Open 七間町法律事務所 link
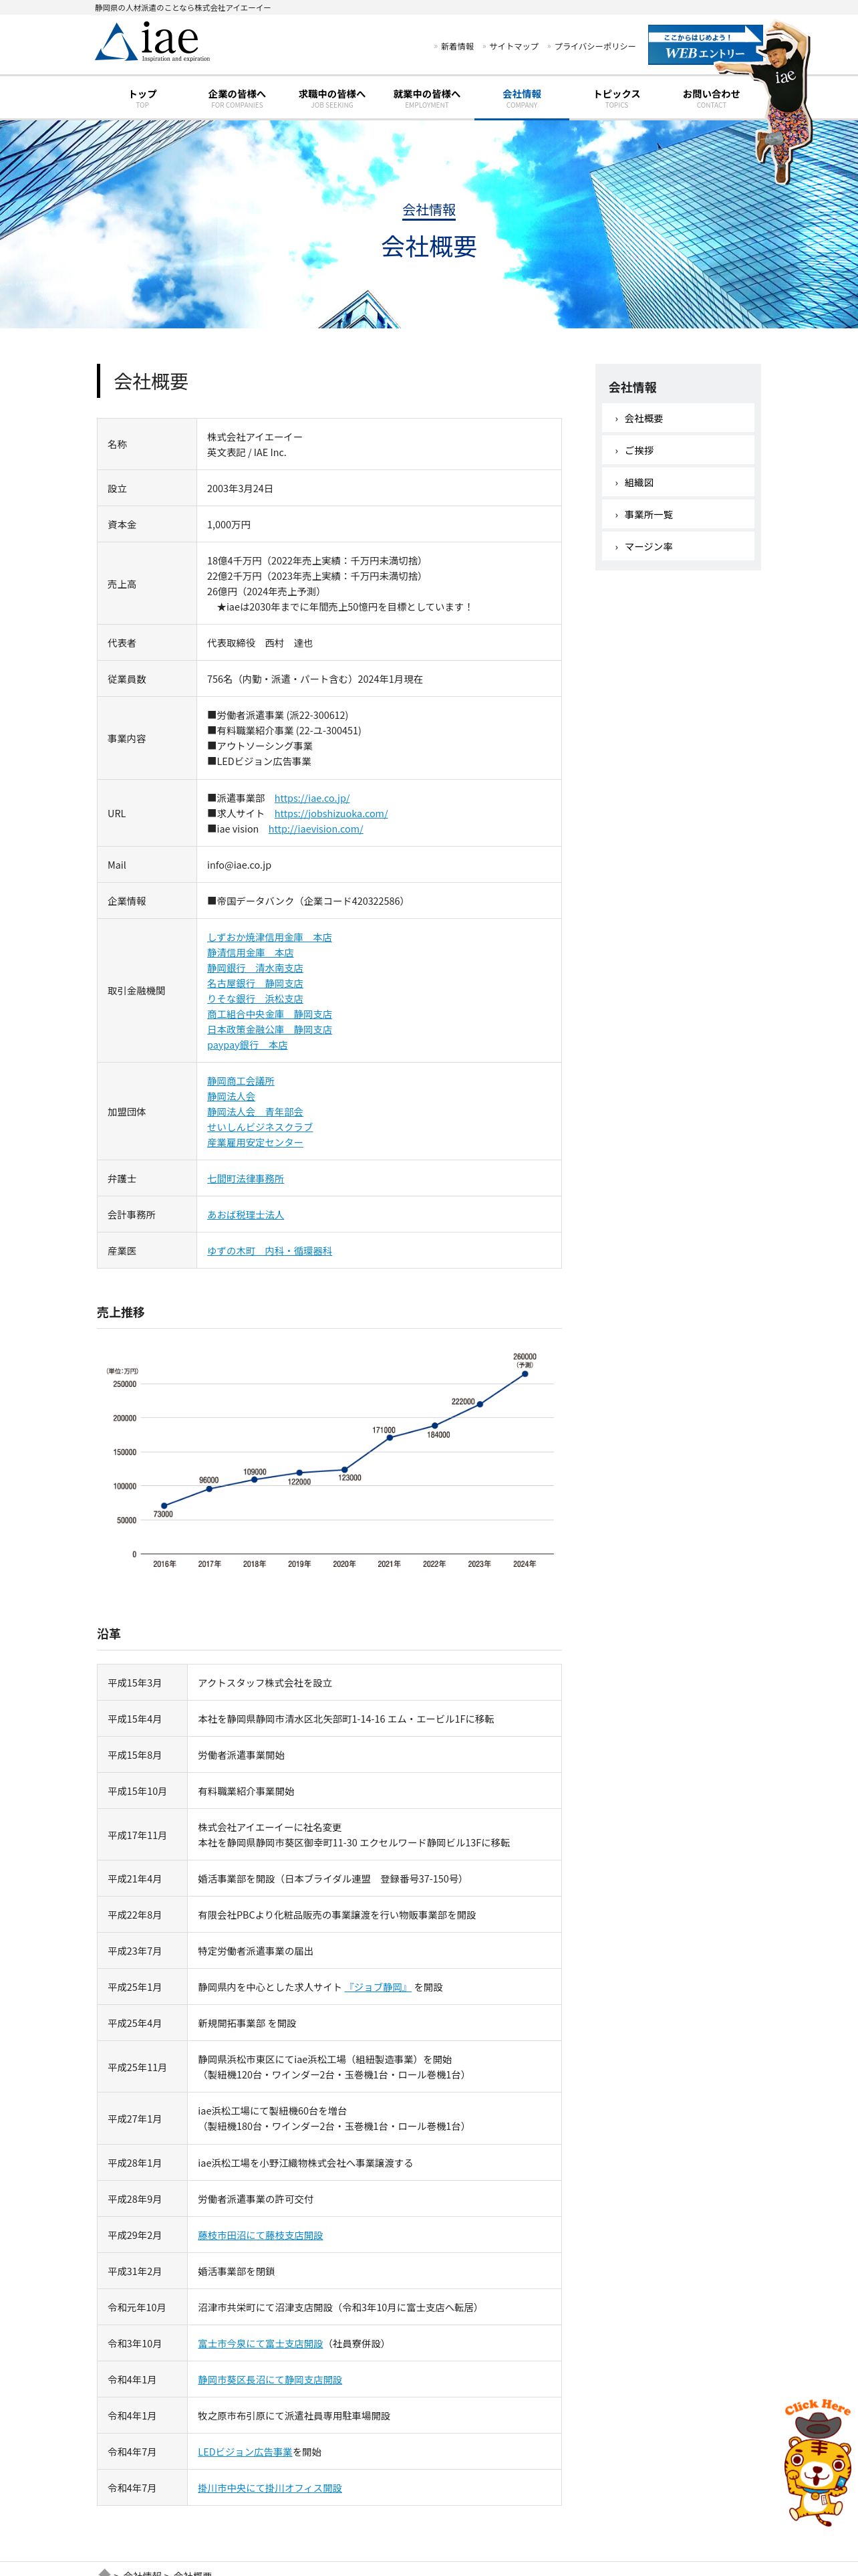This screenshot has height=2576, width=858. [x=246, y=1179]
